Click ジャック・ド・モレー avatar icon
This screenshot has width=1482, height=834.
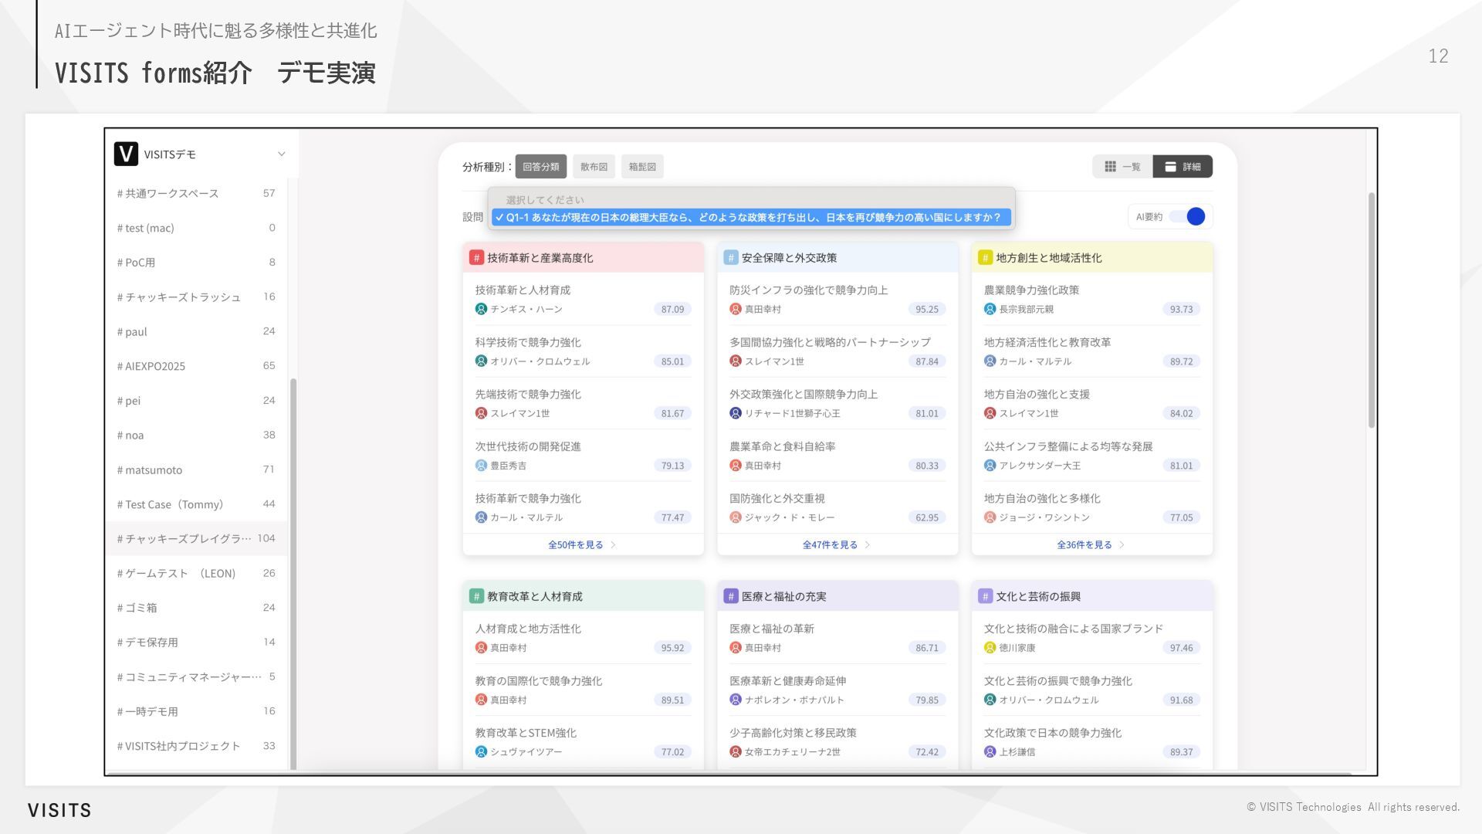736,517
